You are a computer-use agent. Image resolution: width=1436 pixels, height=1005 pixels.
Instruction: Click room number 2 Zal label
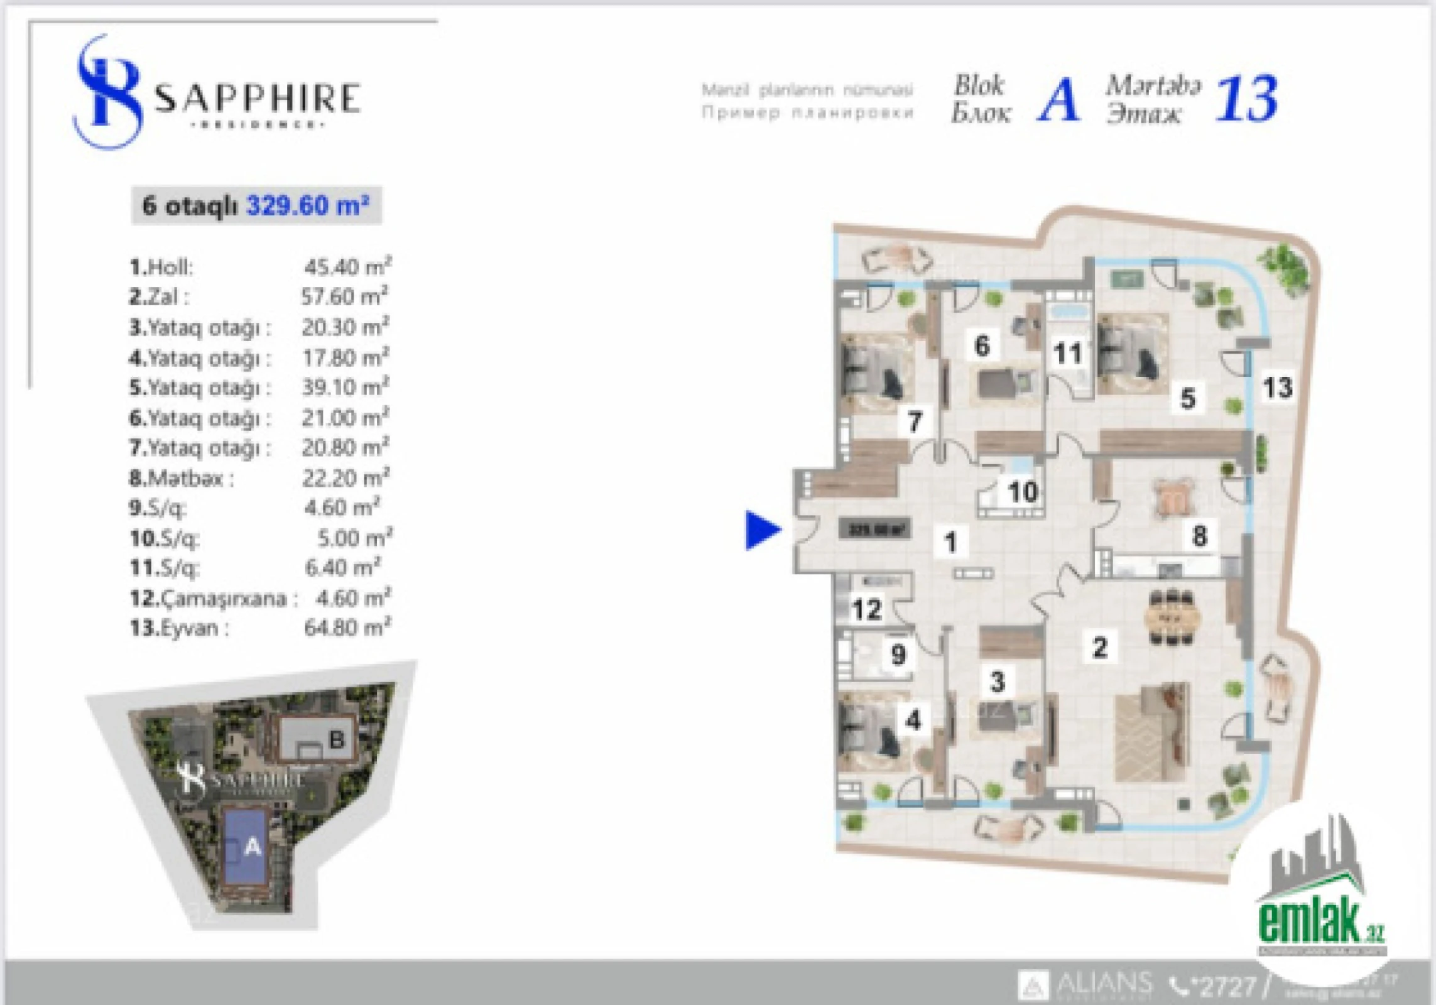coord(1099,647)
